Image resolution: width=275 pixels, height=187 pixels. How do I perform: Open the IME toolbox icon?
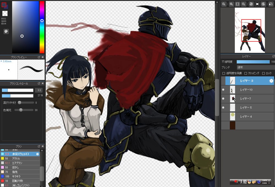coord(254,182)
